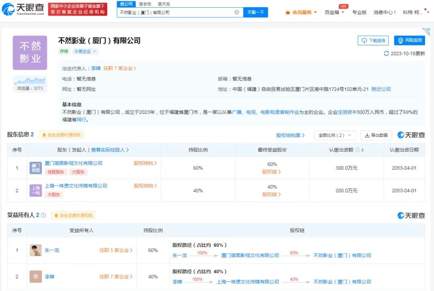Switch to the 查关系 tab
This screenshot has width=434, height=291.
(x=164, y=4)
